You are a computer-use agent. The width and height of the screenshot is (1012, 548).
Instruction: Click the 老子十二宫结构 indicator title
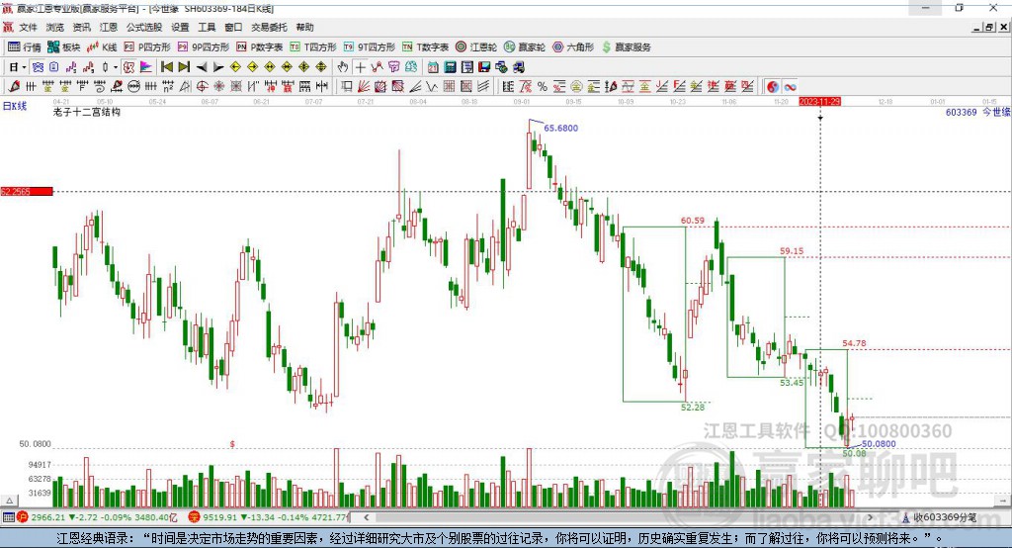coord(87,112)
